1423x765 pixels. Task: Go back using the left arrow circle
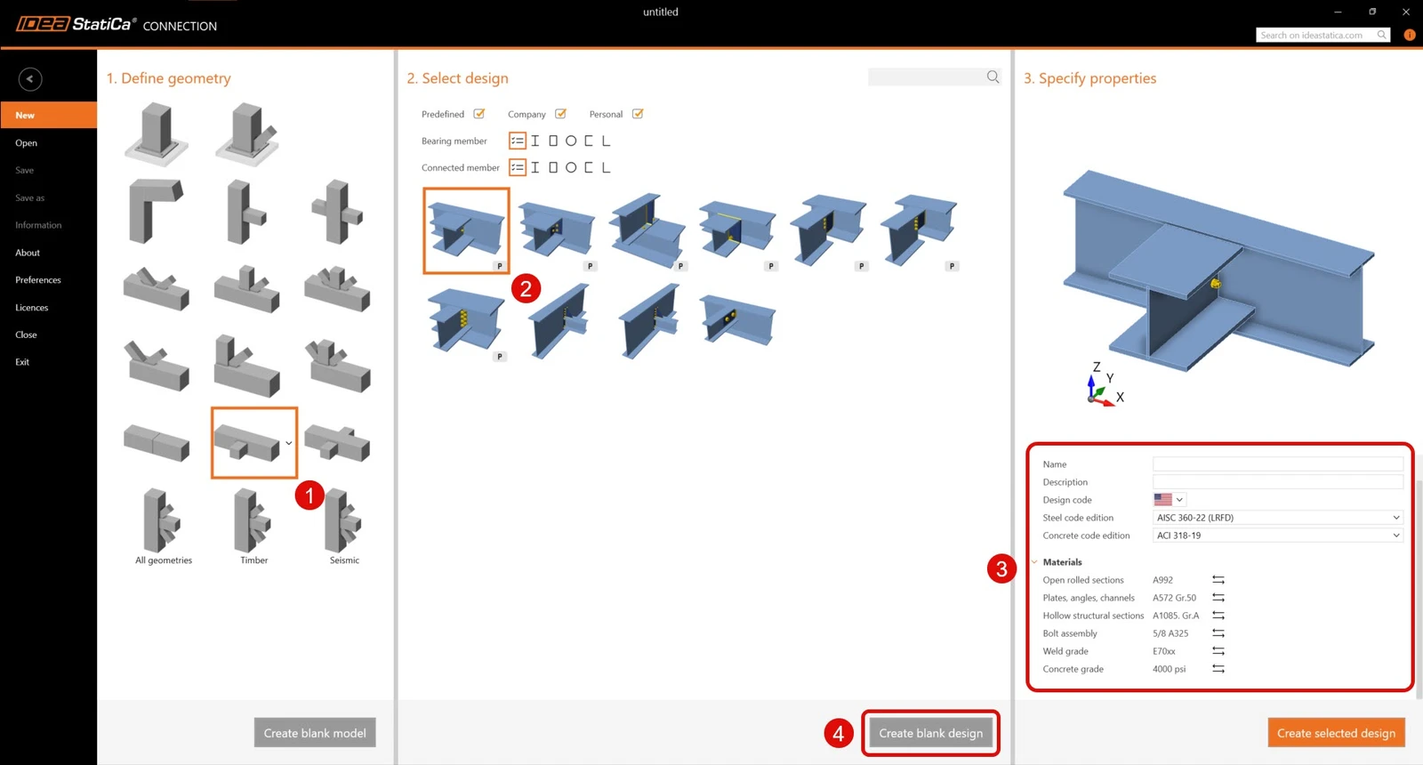pyautogui.click(x=30, y=79)
